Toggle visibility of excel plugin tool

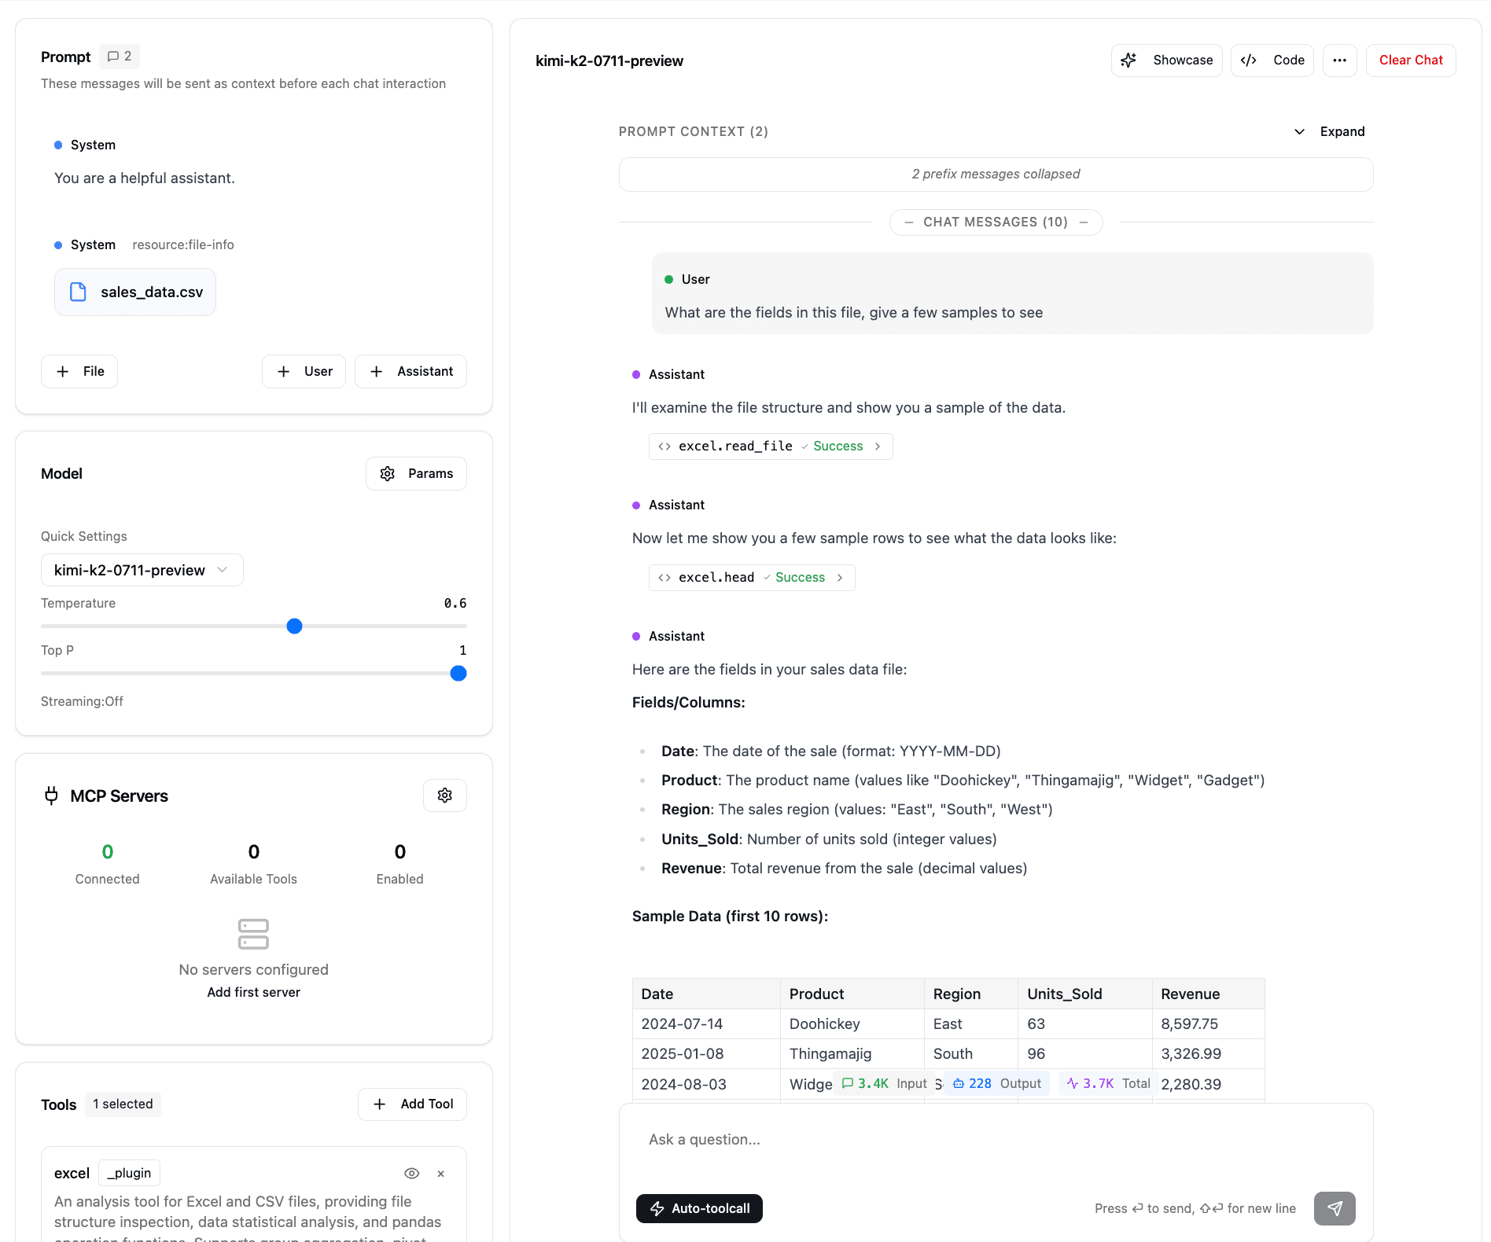tap(411, 1174)
